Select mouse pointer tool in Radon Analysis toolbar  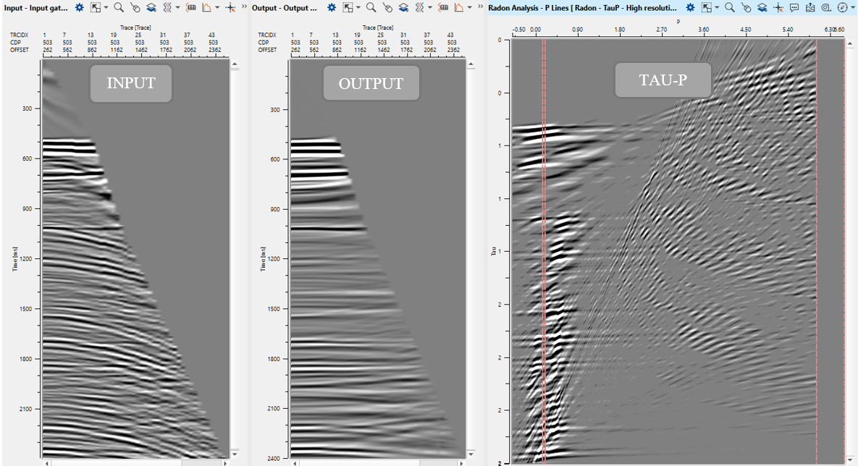pyautogui.click(x=746, y=7)
